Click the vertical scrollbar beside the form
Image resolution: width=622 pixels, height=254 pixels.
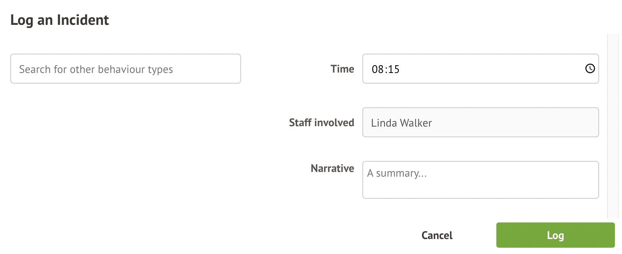pyautogui.click(x=613, y=126)
